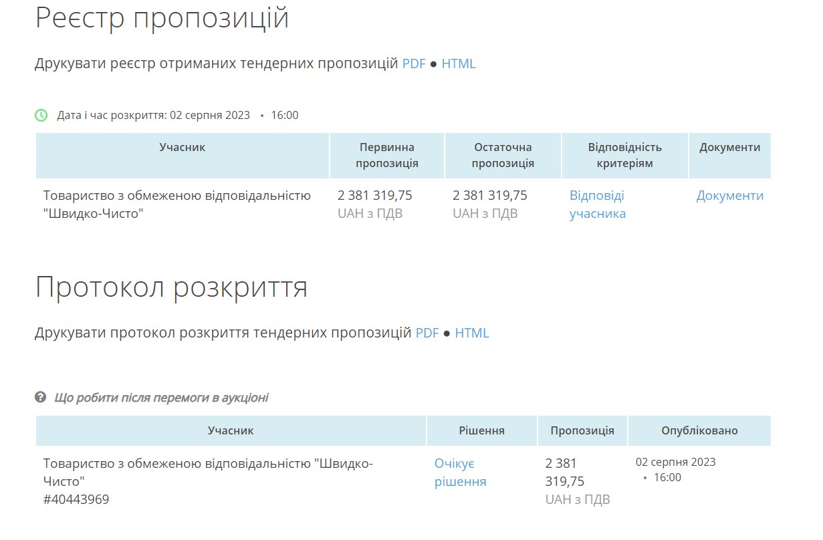Click 'Друкувати протокол розкриття тендерних пропозицій' text
This screenshot has height=540, width=823.
point(223,332)
